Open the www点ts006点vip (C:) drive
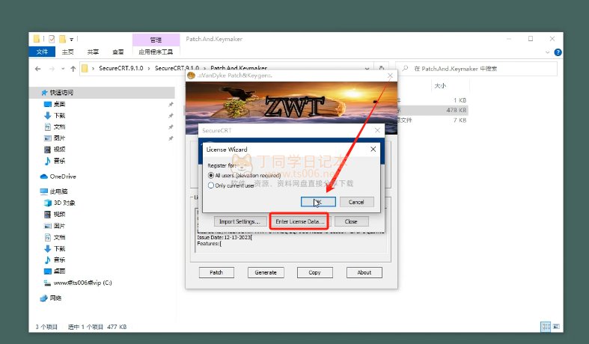The height and width of the screenshot is (344, 589). [82, 283]
